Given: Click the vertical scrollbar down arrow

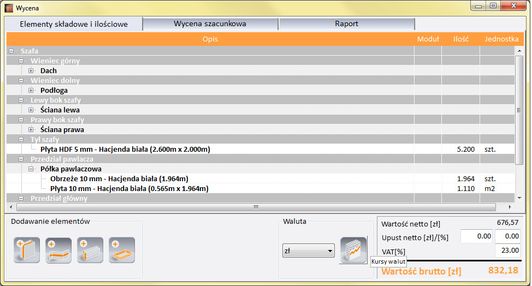Looking at the screenshot, I should (519, 198).
